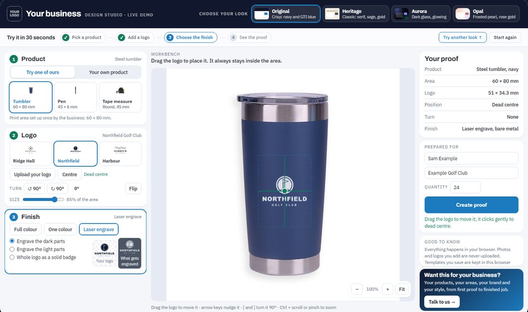Click the '51 × 34.3 mm' logo value
This screenshot has height=312, width=528.
click(x=503, y=93)
